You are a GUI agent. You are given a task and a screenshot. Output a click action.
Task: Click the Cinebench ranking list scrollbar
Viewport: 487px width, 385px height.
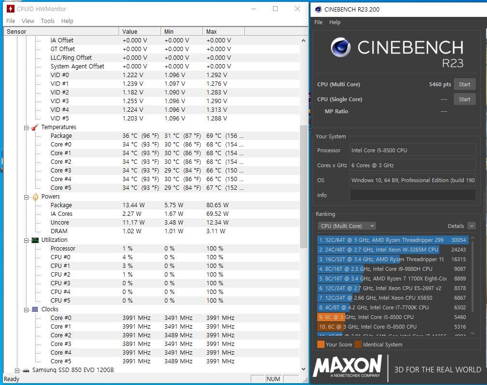click(x=473, y=276)
